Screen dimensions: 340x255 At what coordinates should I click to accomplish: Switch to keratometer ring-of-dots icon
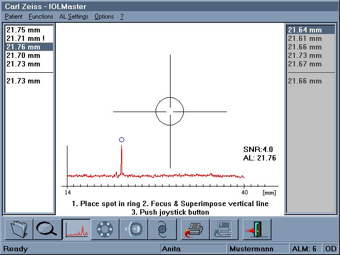coord(105,229)
